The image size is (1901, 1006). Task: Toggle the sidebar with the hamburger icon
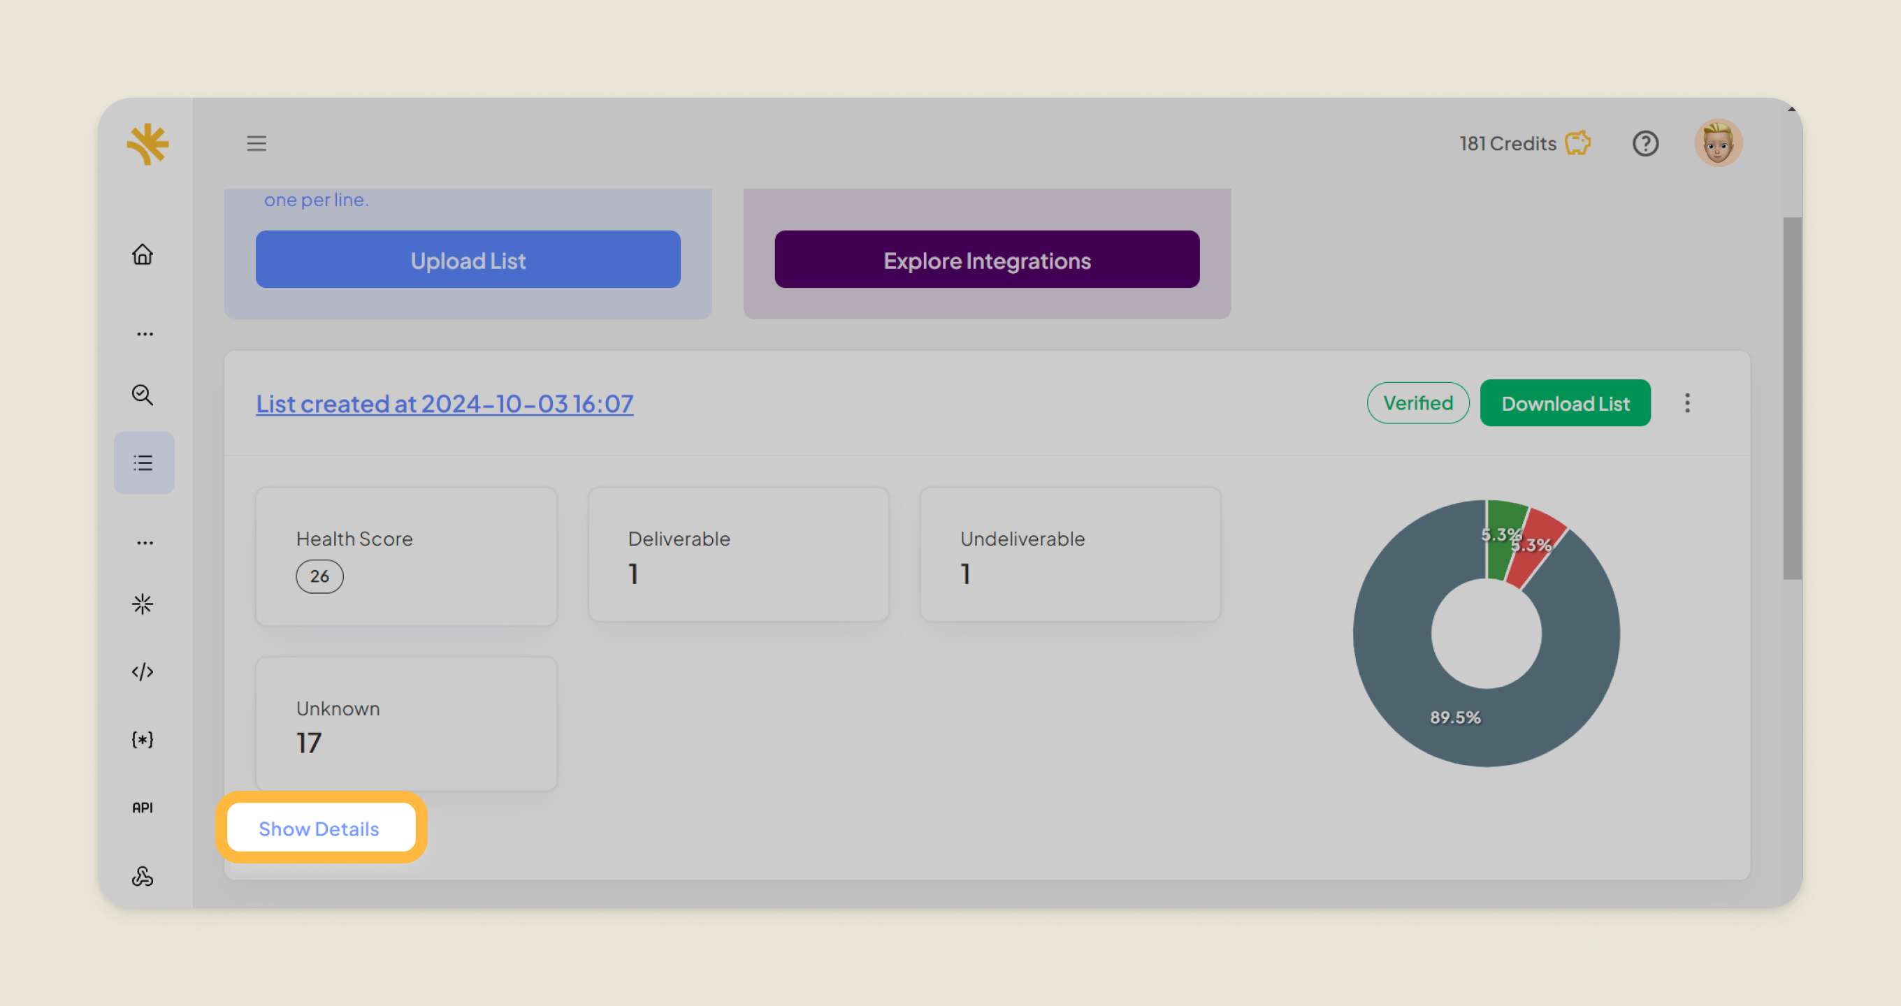pos(256,143)
